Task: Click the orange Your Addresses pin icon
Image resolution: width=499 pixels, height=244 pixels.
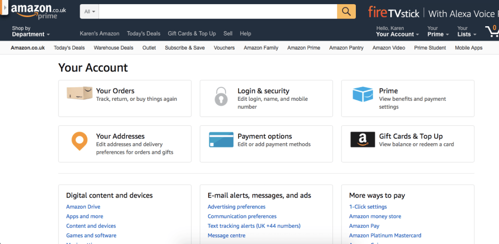Action: click(80, 141)
